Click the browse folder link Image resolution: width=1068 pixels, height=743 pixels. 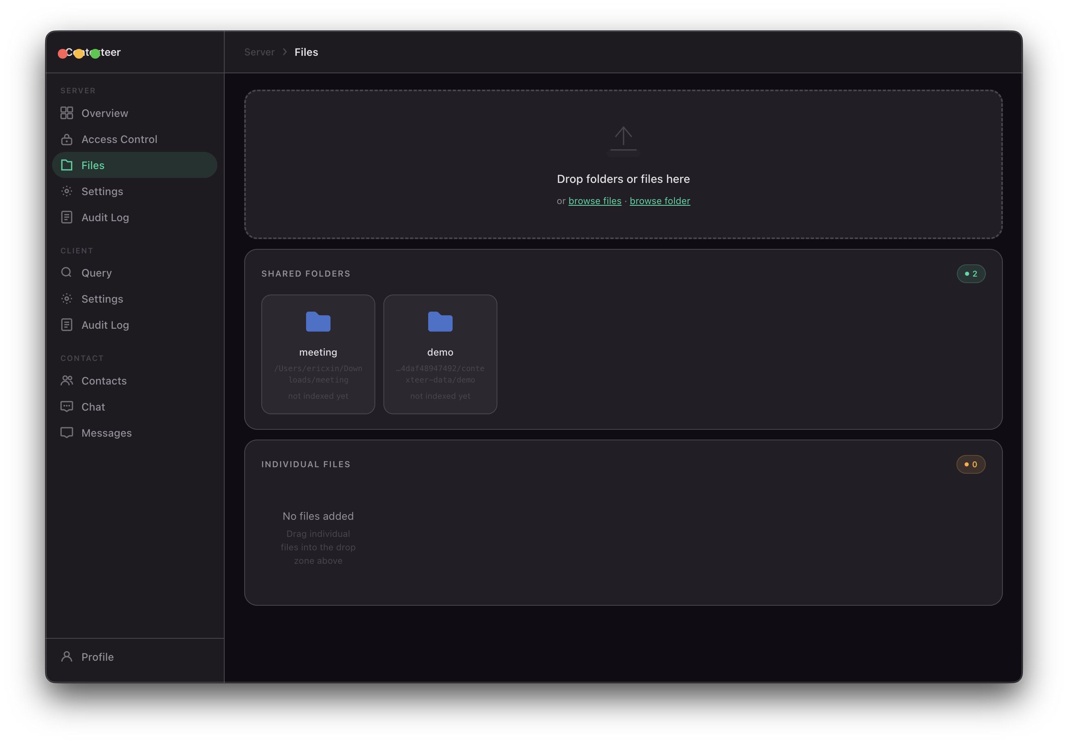(x=660, y=201)
